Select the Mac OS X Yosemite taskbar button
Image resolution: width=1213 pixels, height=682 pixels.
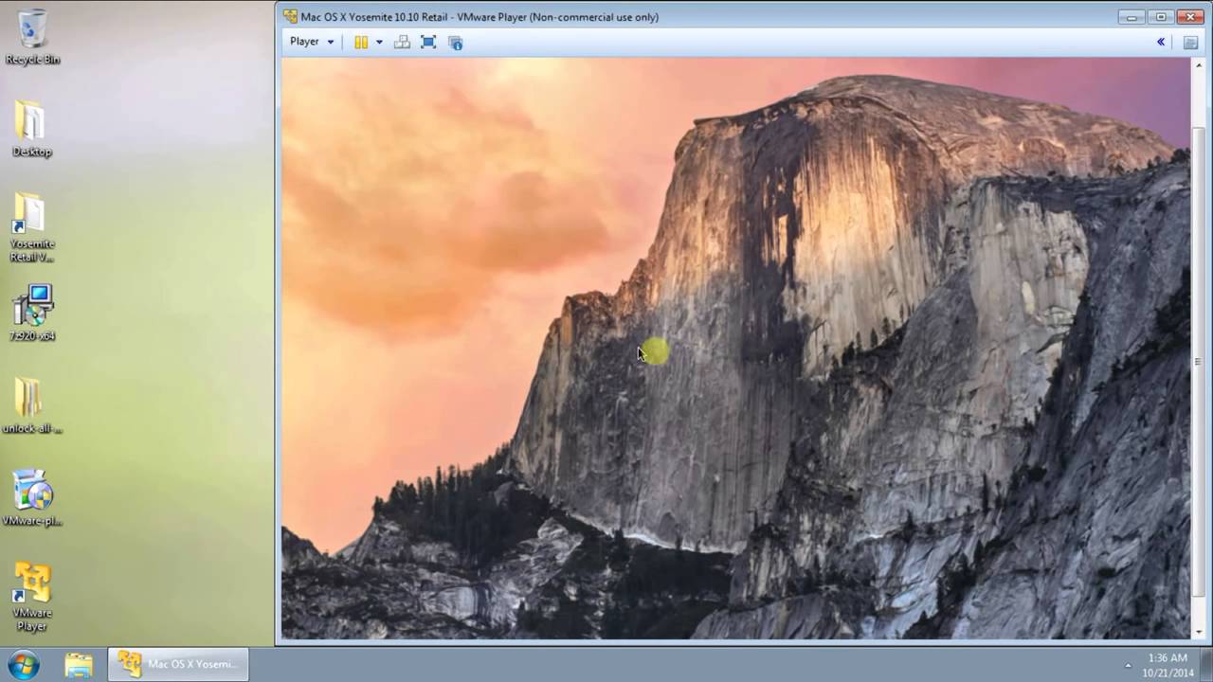click(178, 664)
